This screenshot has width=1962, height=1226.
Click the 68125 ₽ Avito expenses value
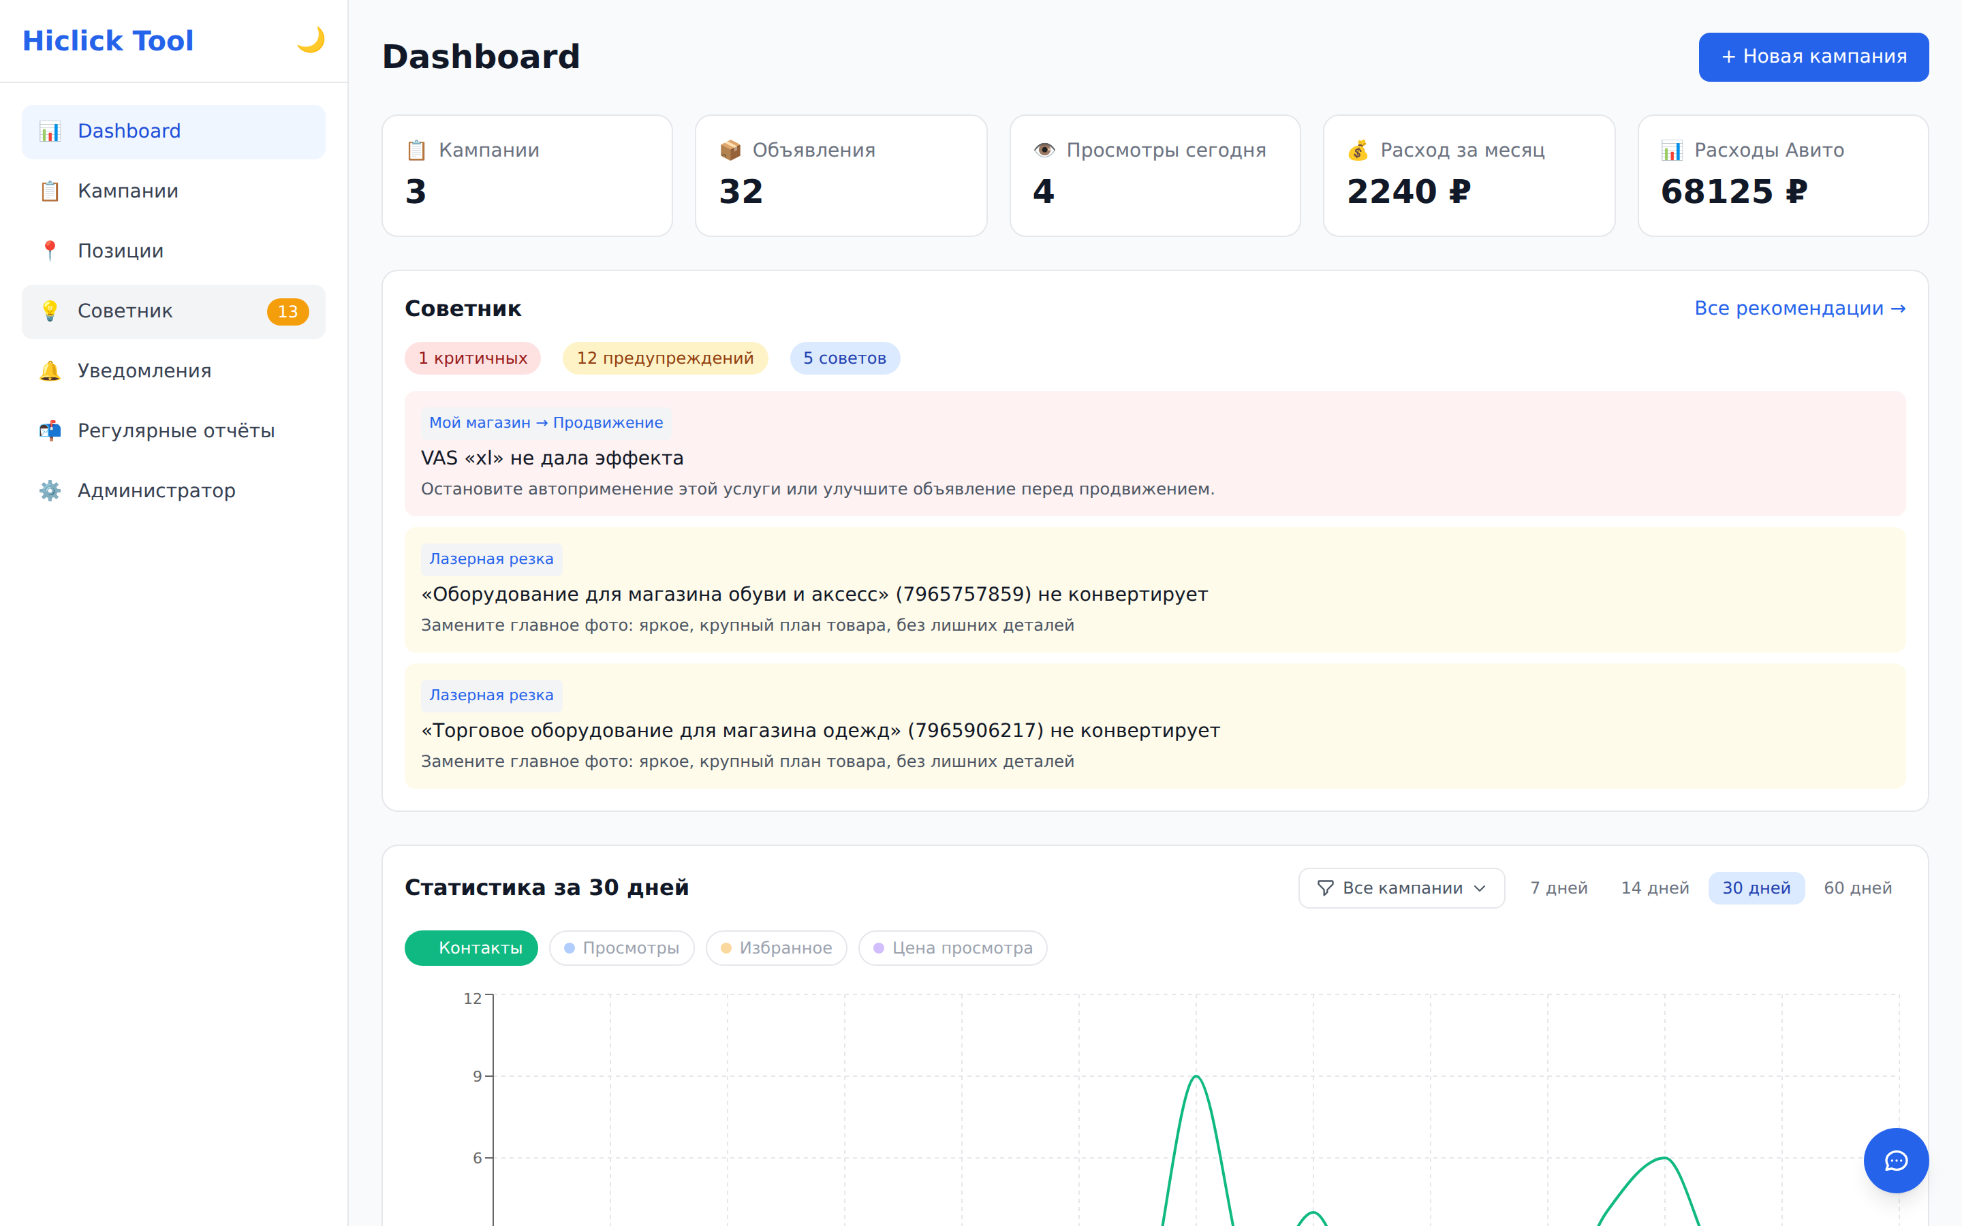click(x=1734, y=192)
